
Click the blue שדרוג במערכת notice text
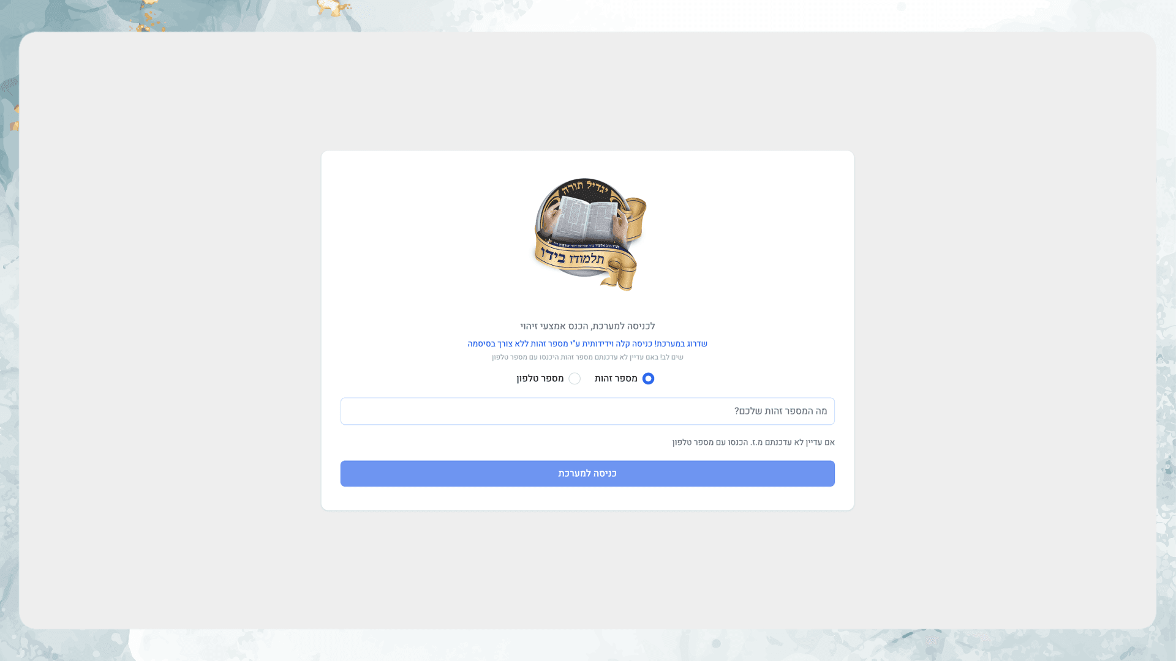coord(587,344)
